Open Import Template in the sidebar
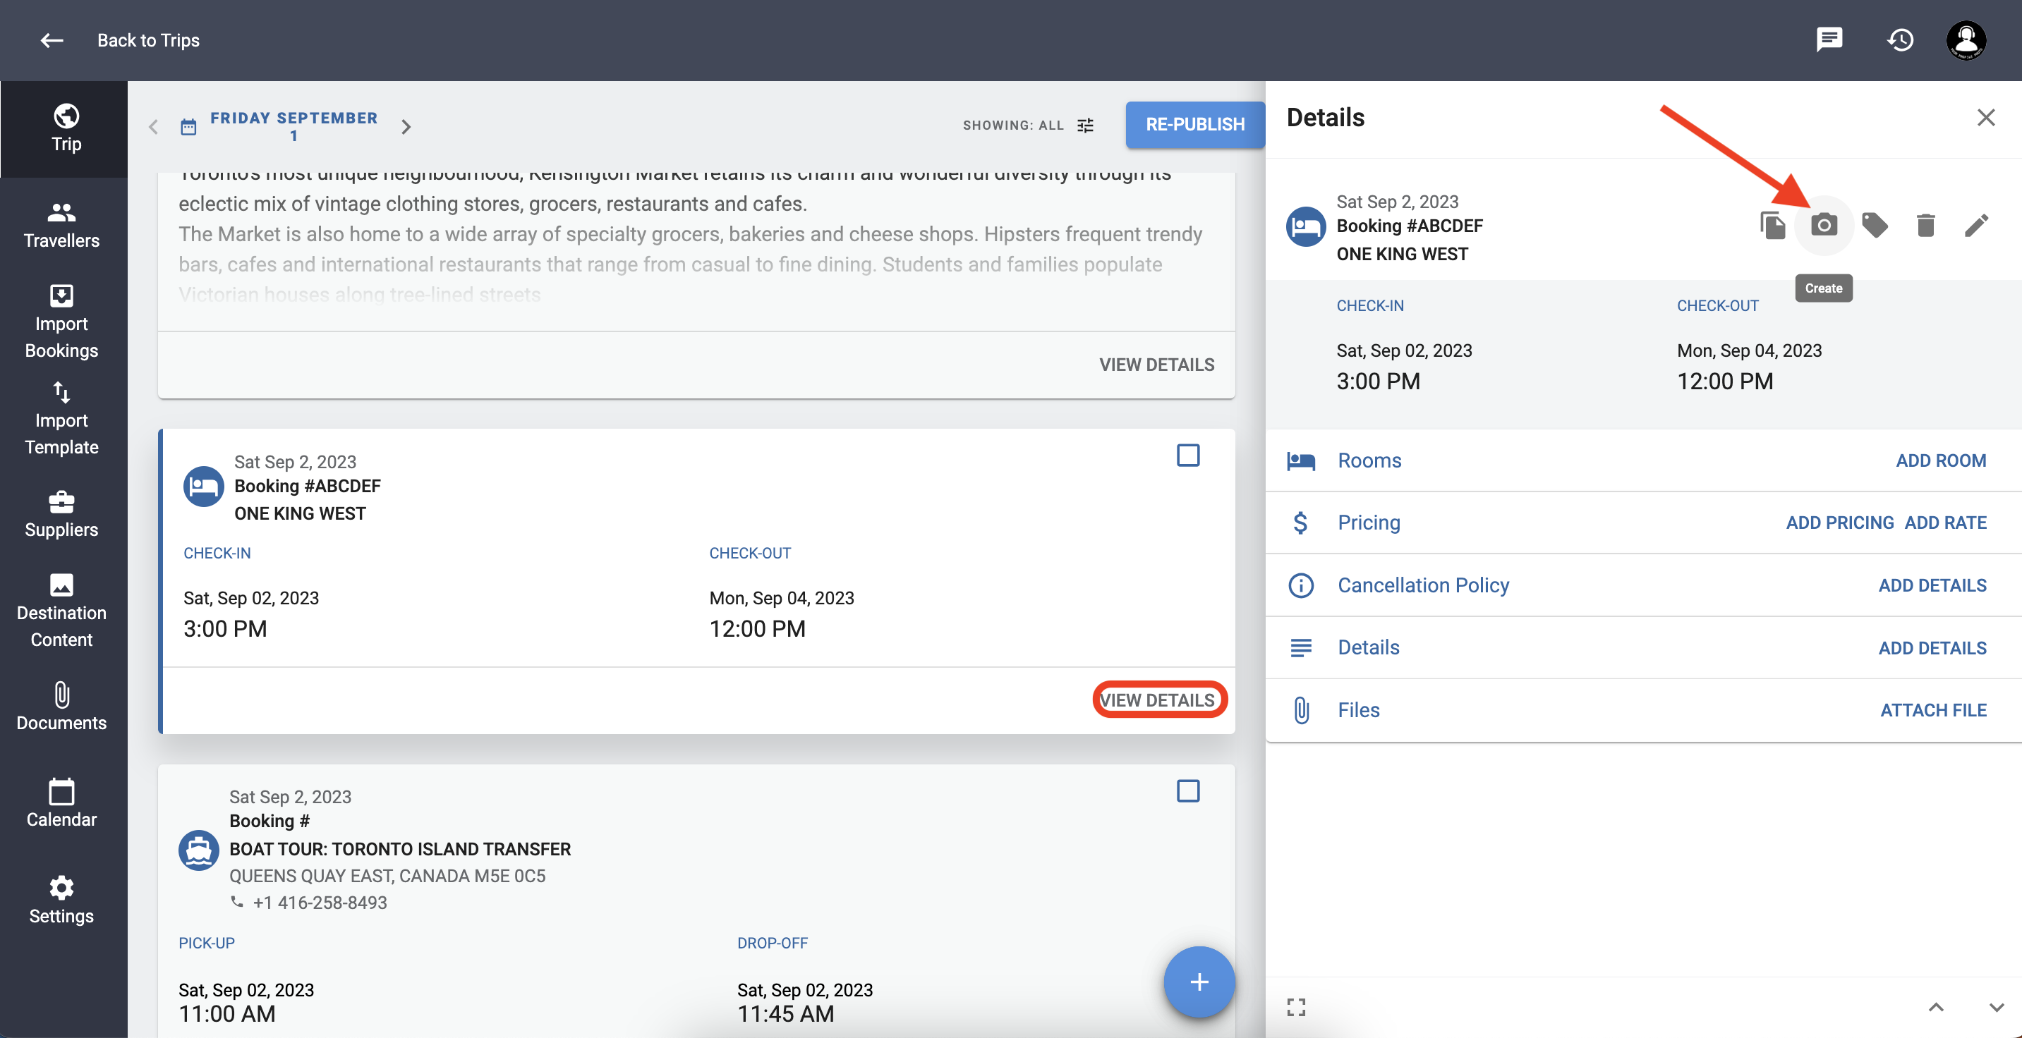 (61, 418)
